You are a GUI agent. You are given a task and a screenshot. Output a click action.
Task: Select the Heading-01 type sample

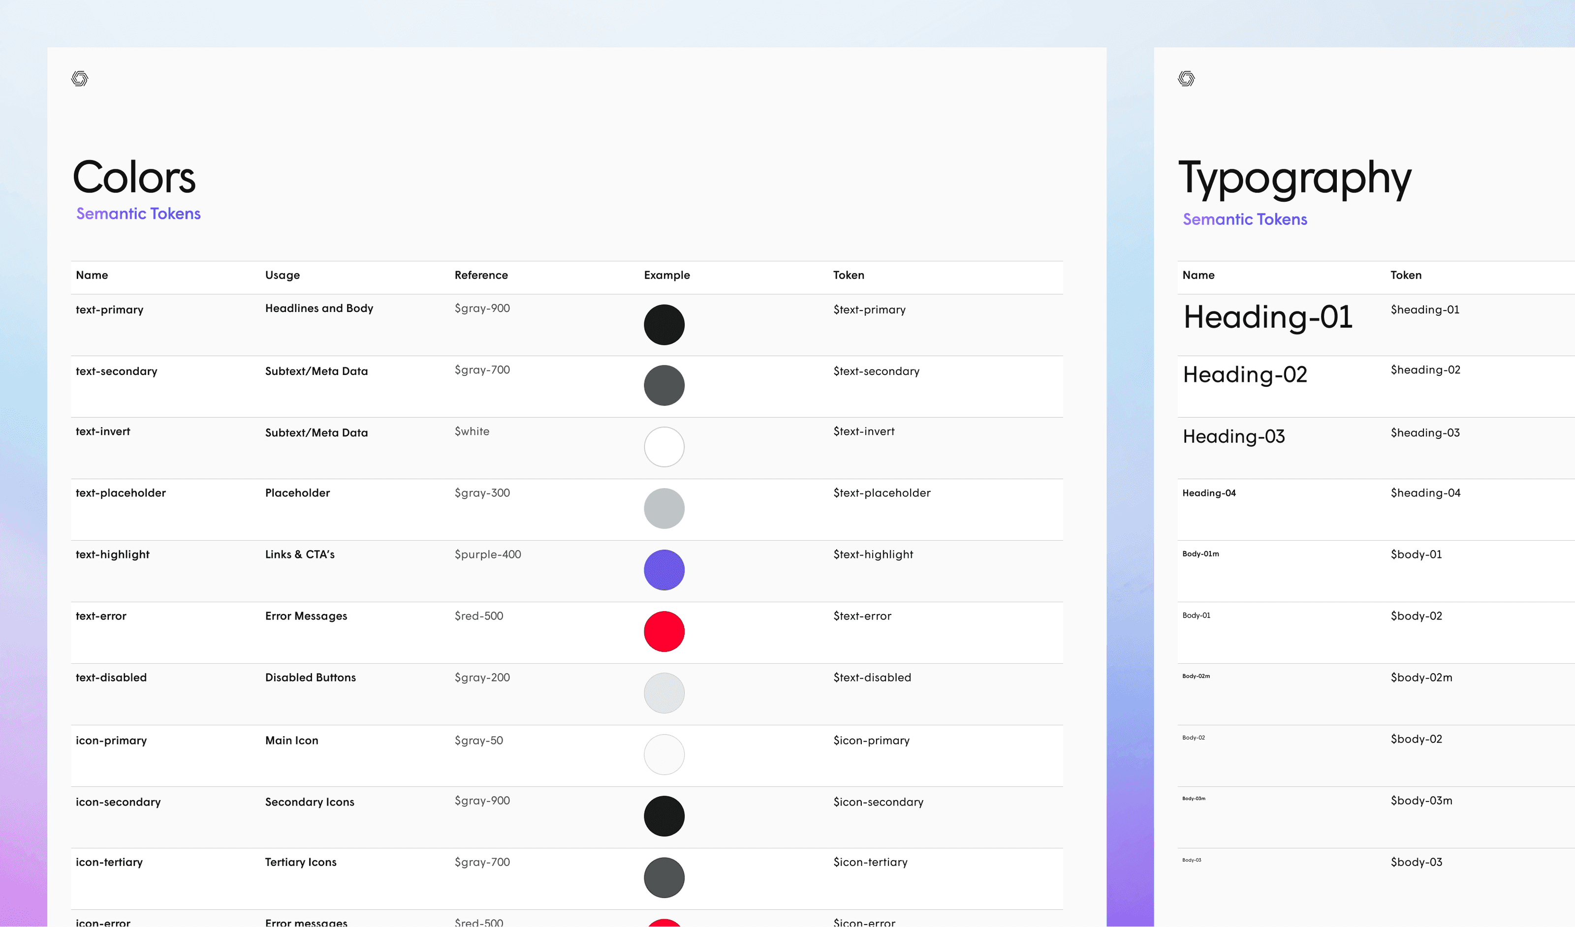pyautogui.click(x=1267, y=317)
